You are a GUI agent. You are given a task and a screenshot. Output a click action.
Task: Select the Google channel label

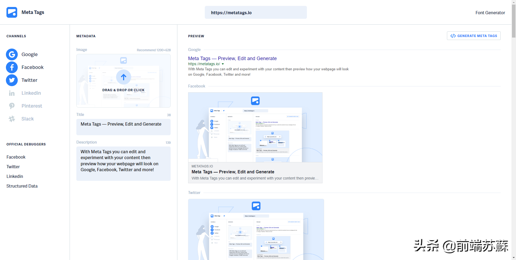[30, 54]
